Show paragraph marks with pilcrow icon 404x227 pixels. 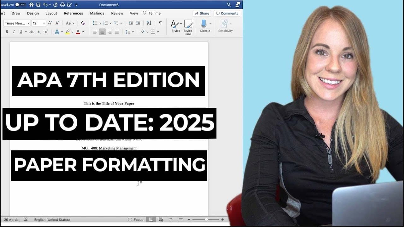[x=160, y=23]
